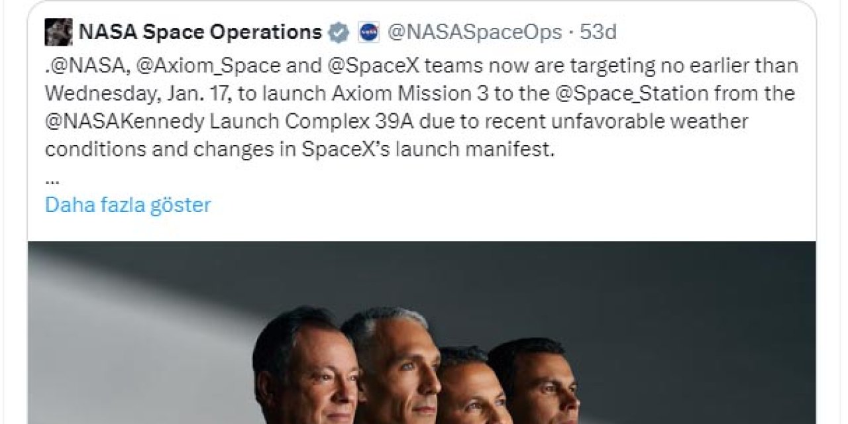Screen dimensions: 848x424
Task: Expand tweet with "Daha fazla göster"
Action: (128, 205)
